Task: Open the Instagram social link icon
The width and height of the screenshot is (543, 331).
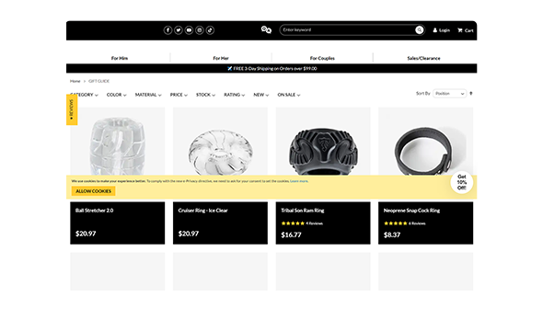Action: [x=200, y=30]
